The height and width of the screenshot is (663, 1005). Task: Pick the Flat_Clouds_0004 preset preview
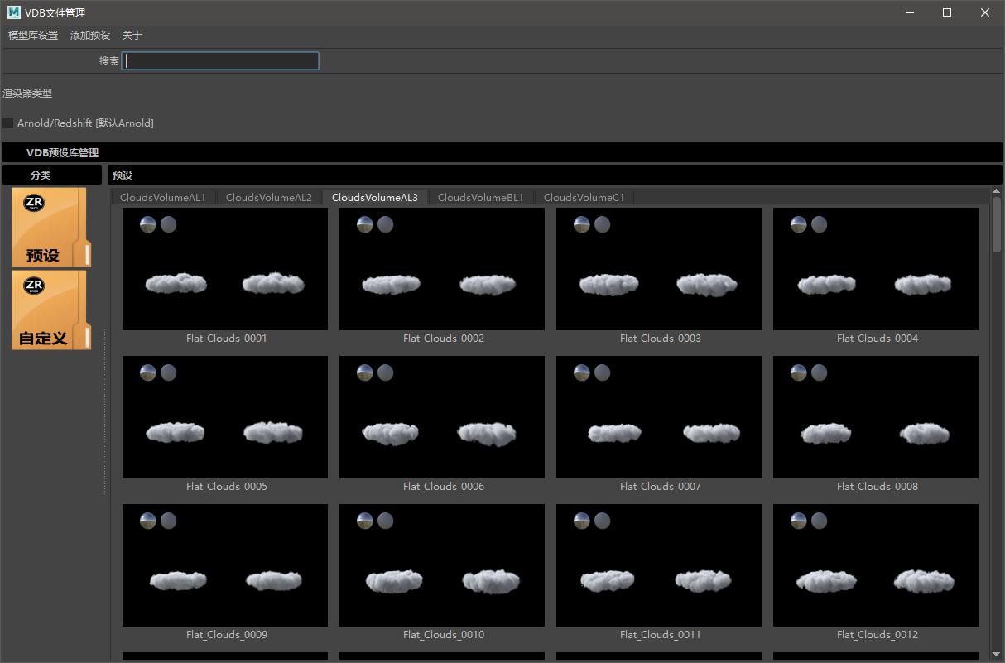click(876, 269)
